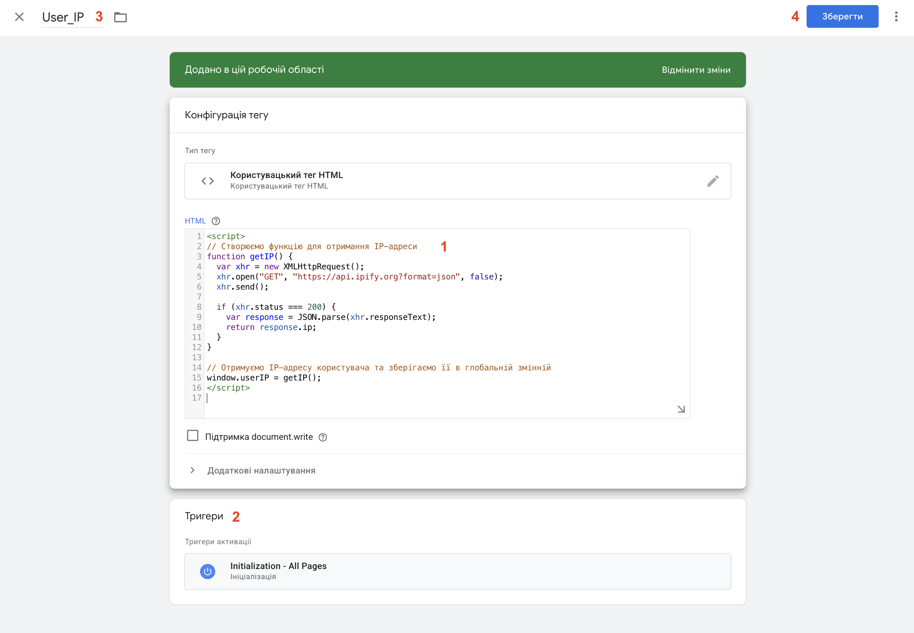Viewport: 914px width, 633px height.
Task: Click the Конфігурація тегу heading
Action: (x=227, y=115)
